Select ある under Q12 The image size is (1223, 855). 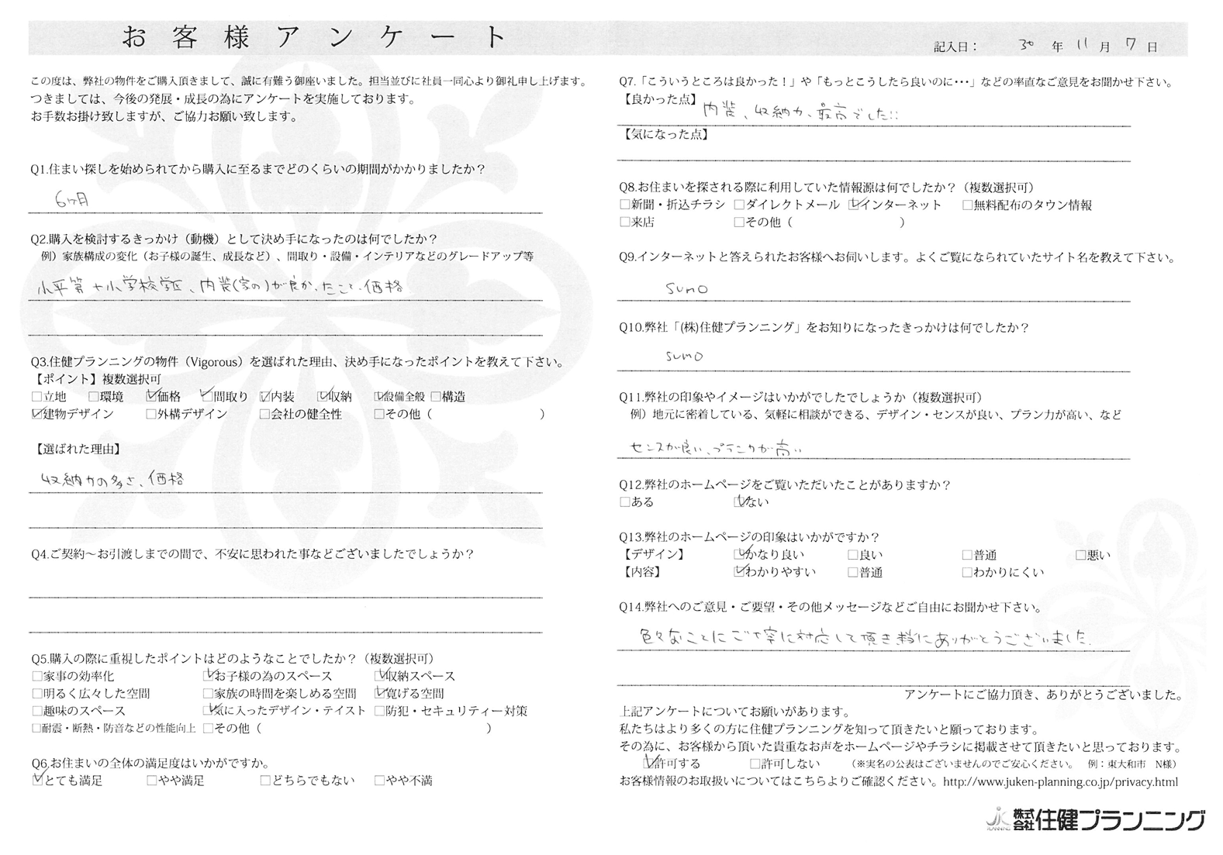(625, 502)
